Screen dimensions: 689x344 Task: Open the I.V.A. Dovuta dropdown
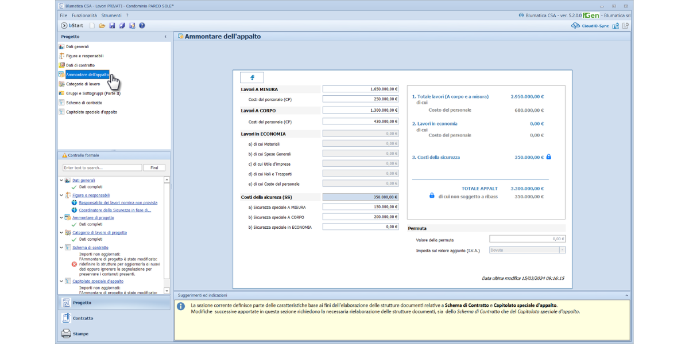click(x=562, y=250)
